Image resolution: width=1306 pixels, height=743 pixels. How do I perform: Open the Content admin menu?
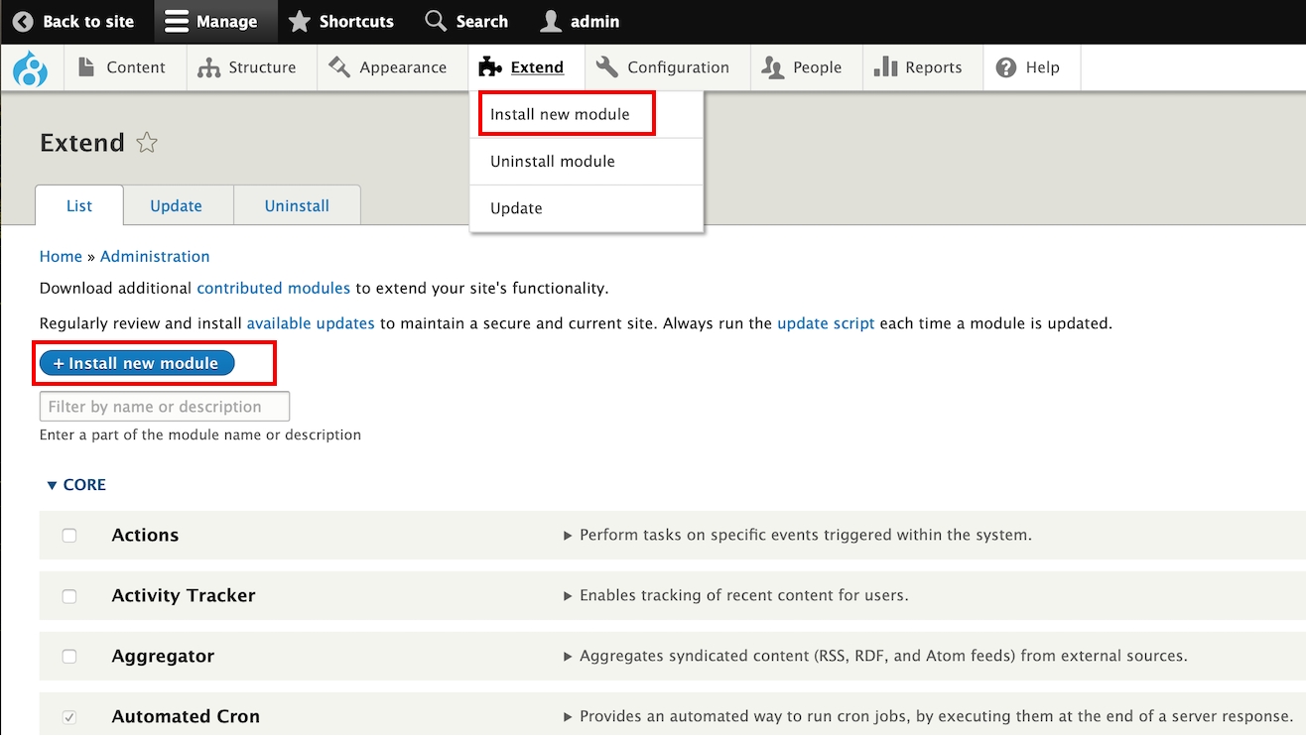[125, 67]
